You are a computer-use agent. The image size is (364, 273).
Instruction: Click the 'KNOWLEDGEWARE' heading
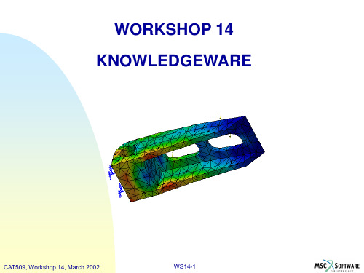174,60
